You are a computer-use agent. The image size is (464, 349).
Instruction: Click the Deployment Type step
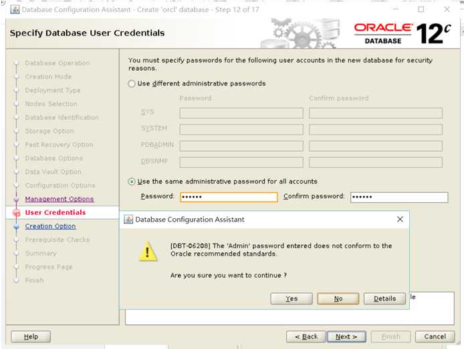coord(53,90)
